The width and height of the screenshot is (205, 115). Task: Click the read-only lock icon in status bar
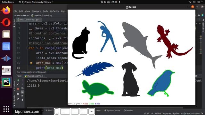(x=202, y=114)
